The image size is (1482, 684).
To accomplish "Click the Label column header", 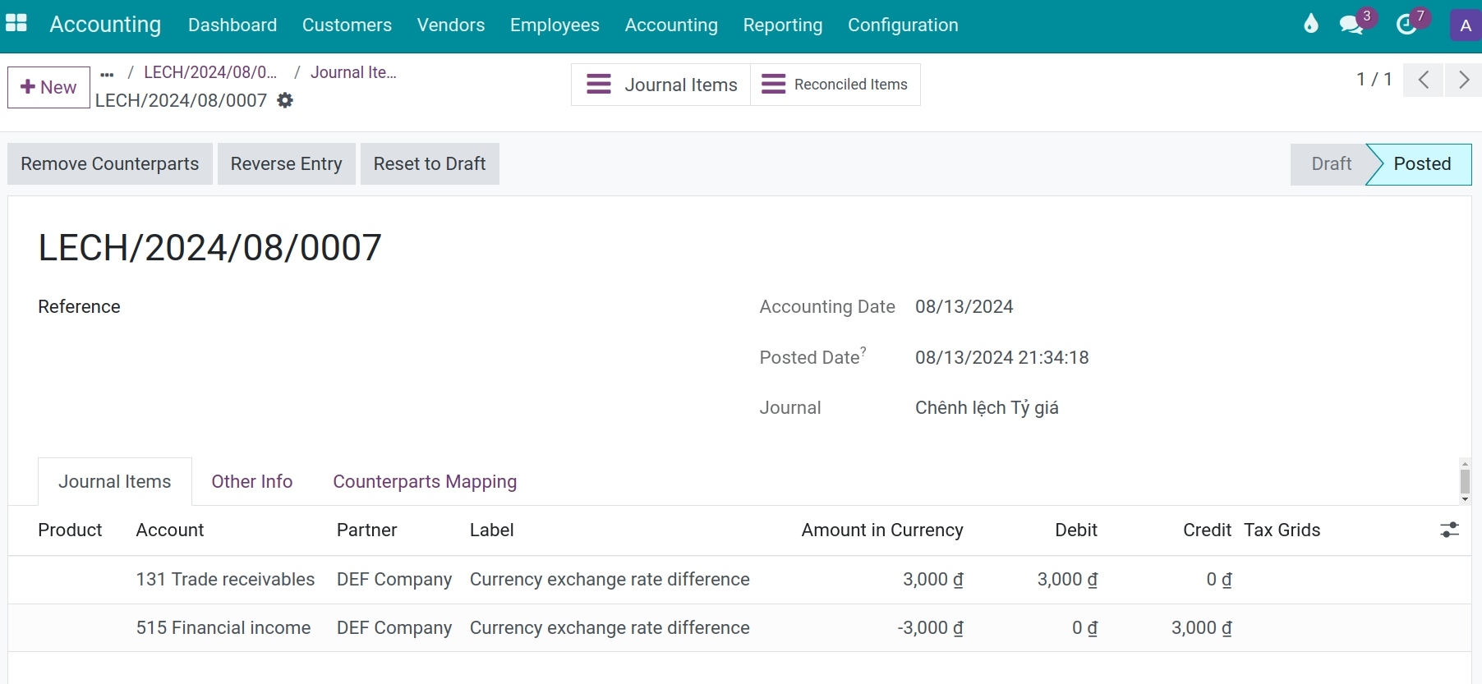I will [x=492, y=530].
